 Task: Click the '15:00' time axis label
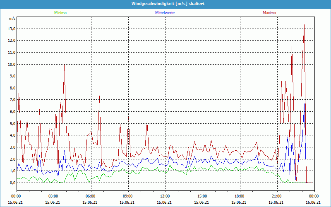click(203, 196)
